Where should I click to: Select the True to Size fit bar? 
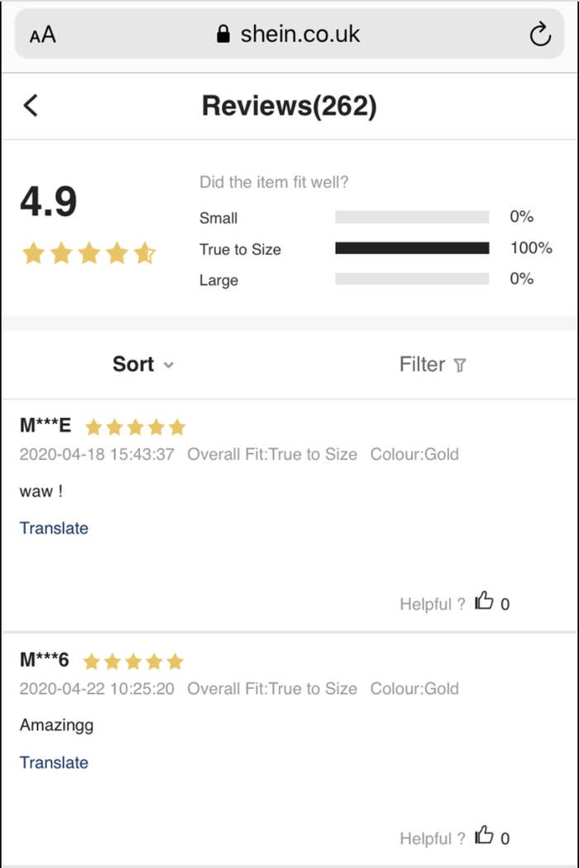[412, 248]
